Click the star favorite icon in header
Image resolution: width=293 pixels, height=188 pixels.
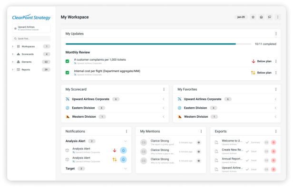click(253, 17)
